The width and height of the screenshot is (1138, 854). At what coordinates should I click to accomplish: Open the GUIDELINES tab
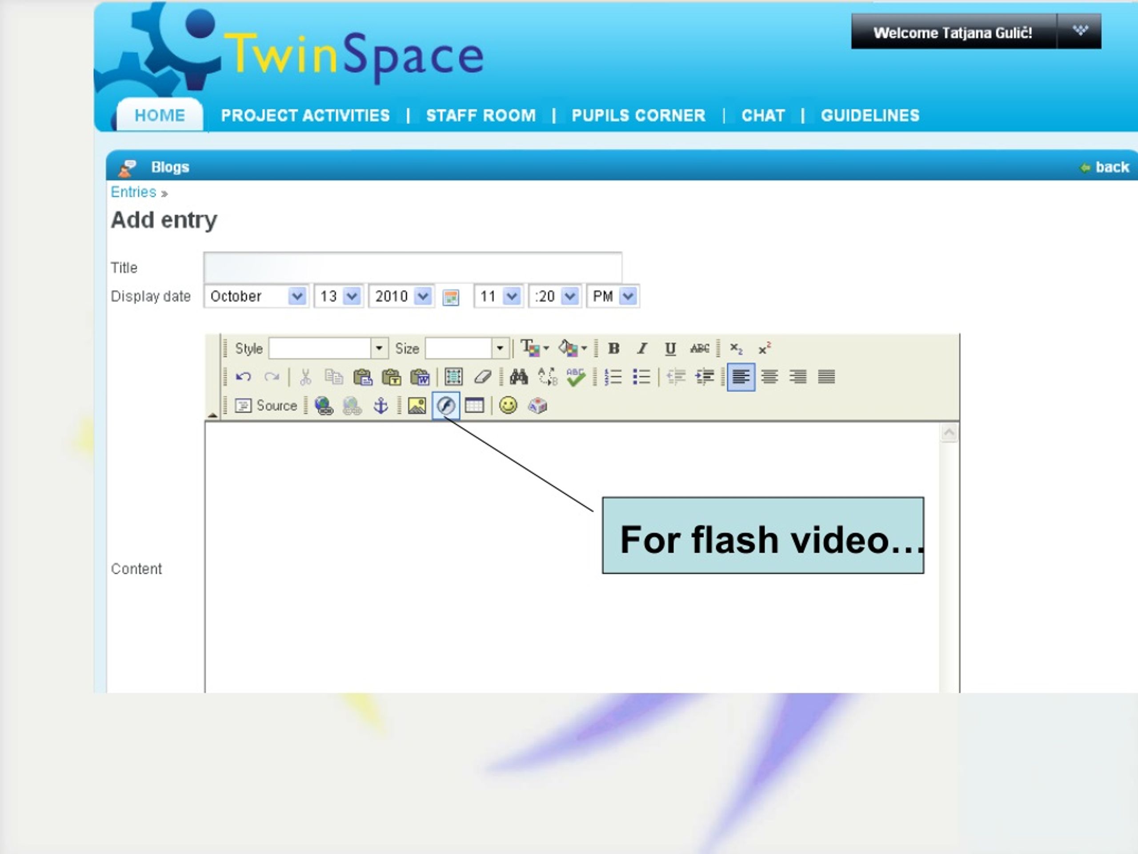(x=870, y=115)
